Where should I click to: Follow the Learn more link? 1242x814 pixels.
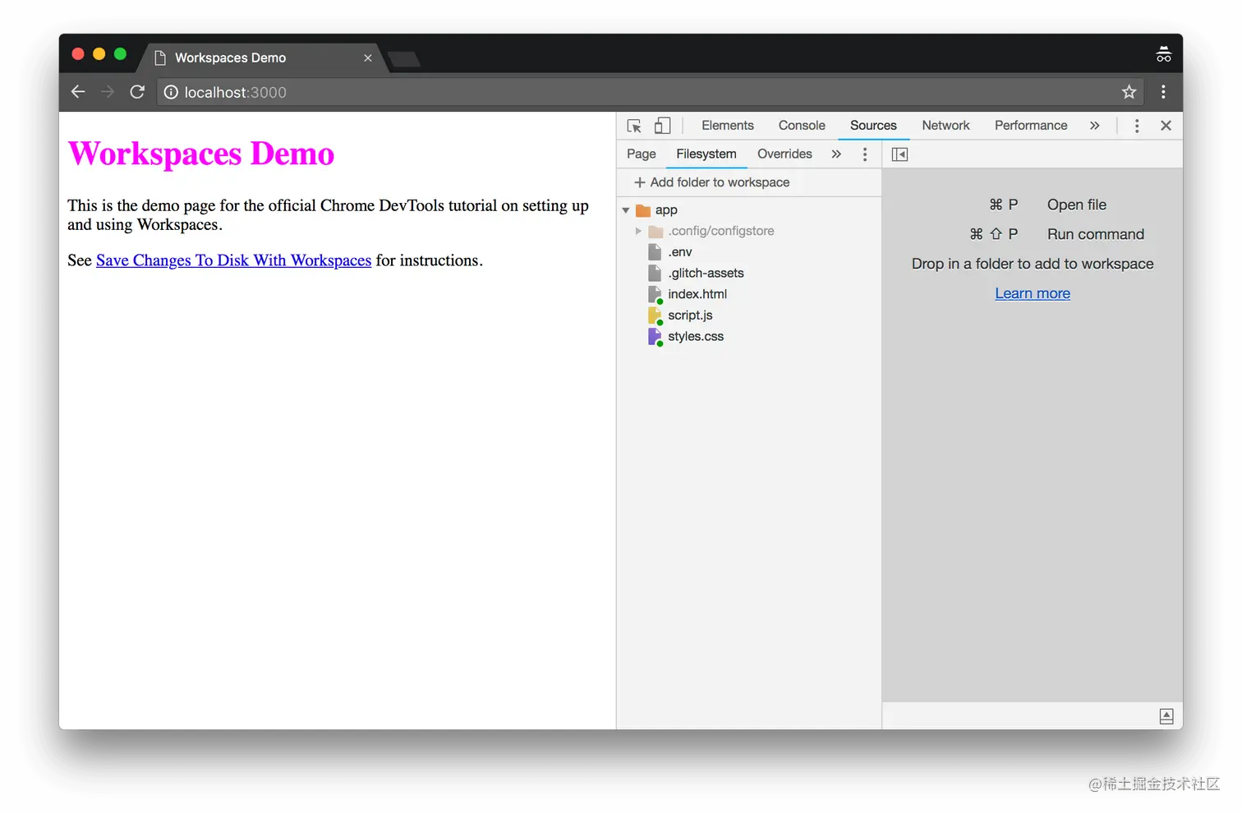[1033, 293]
